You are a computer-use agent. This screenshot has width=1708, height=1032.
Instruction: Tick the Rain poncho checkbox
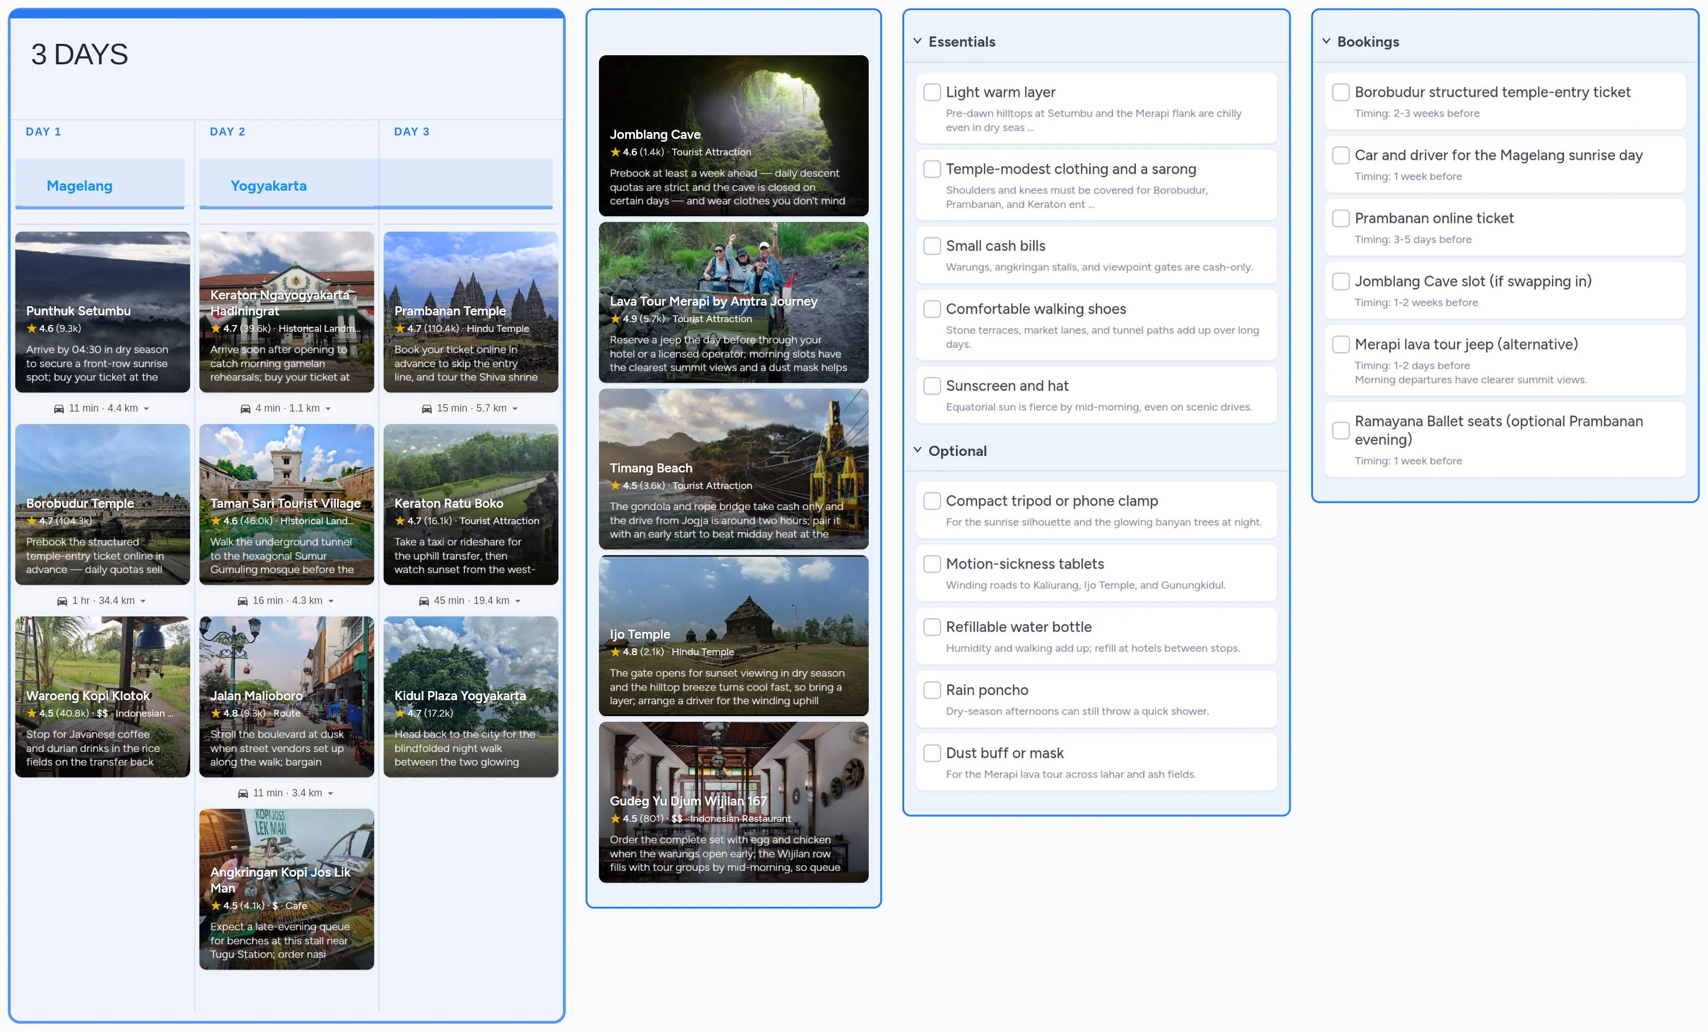(933, 690)
